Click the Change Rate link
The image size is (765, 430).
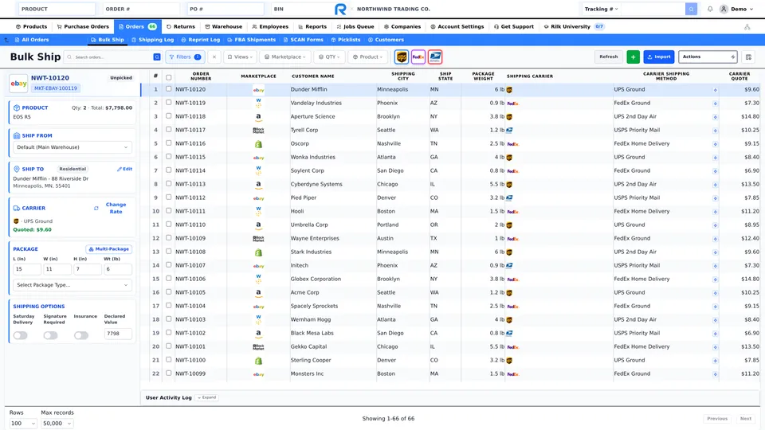point(116,208)
